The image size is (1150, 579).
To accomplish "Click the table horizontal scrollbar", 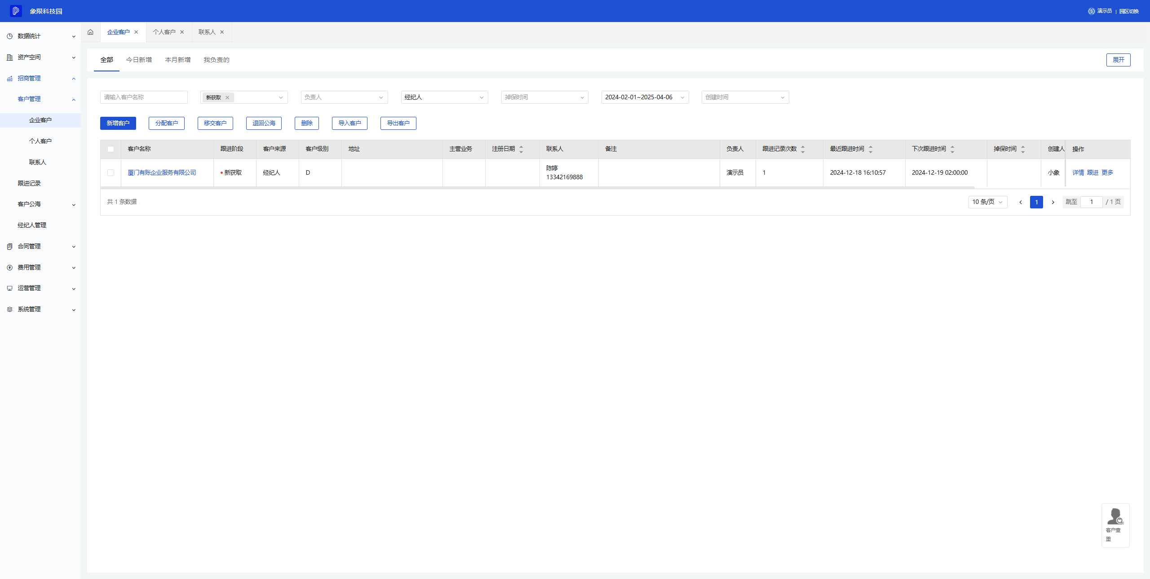I will (x=537, y=187).
